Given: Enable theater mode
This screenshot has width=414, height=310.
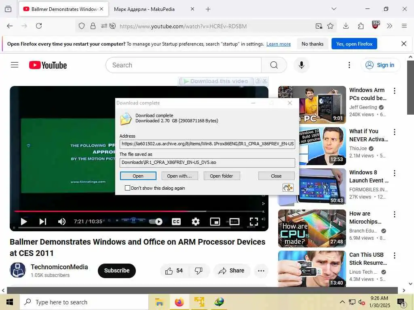Looking at the screenshot, I should point(234,222).
